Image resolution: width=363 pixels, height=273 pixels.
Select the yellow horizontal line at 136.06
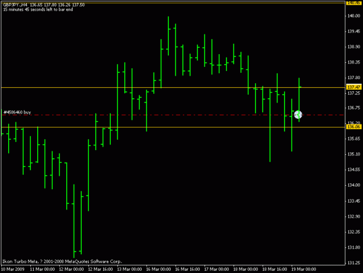click(x=172, y=127)
